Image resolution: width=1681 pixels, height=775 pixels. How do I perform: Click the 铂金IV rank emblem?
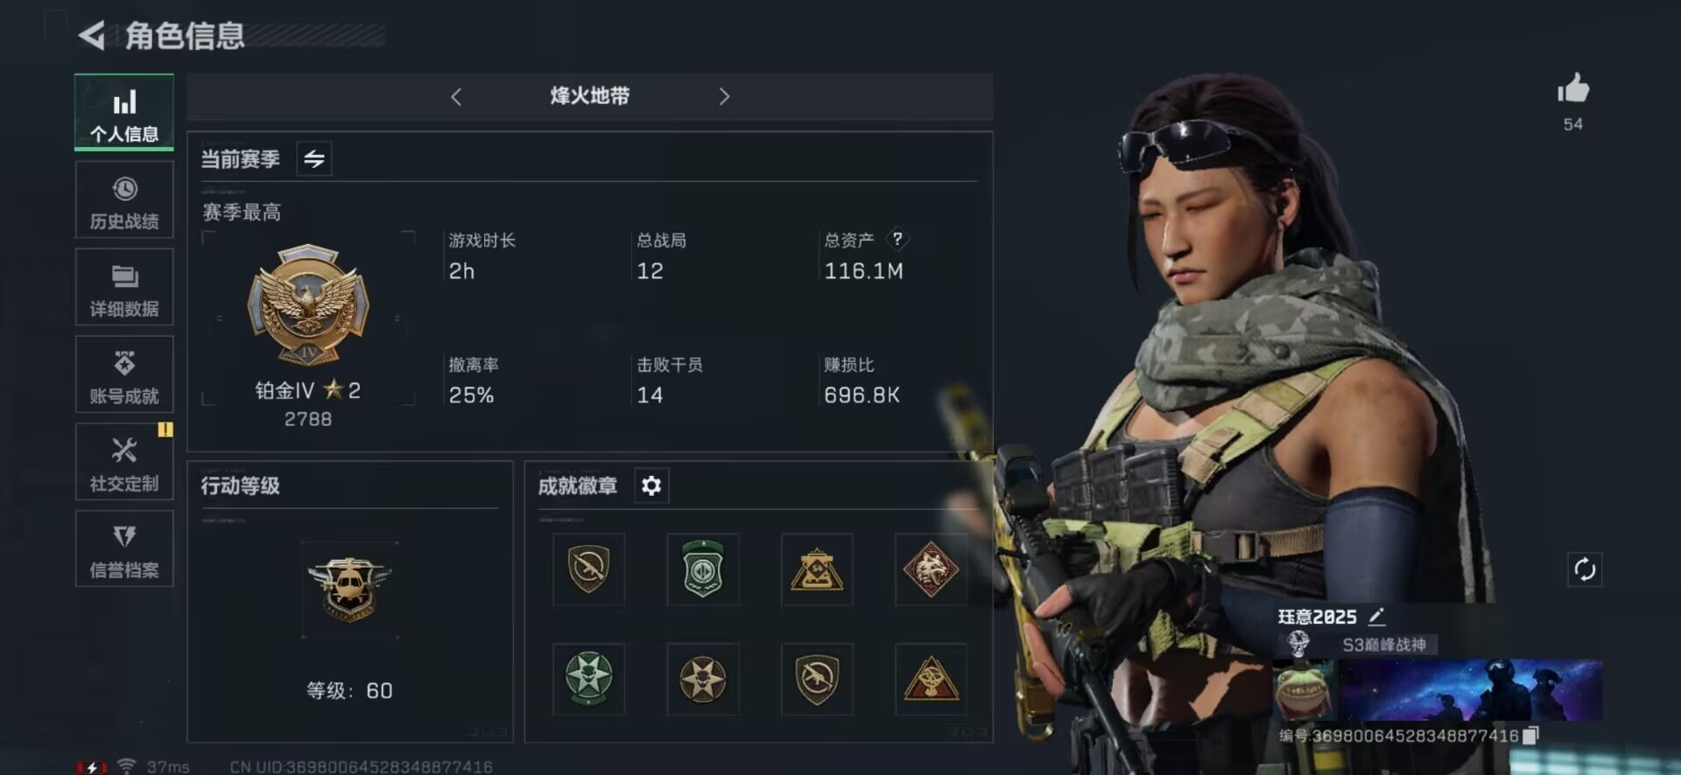pyautogui.click(x=308, y=304)
